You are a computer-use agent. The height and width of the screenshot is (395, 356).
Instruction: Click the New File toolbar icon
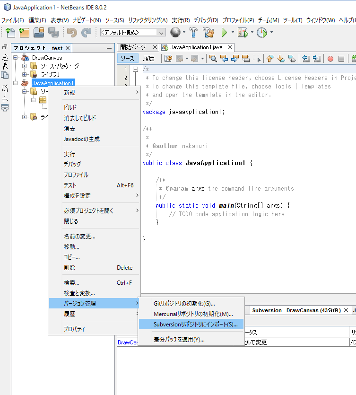click(x=10, y=33)
